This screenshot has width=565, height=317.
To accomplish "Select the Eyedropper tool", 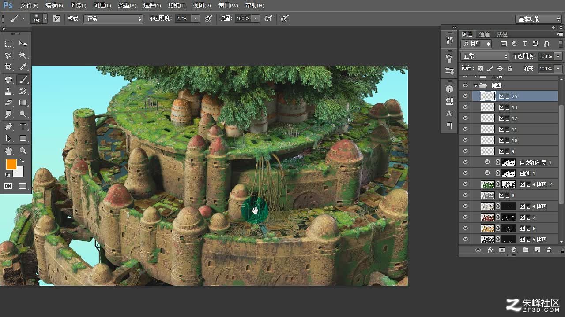I will pyautogui.click(x=23, y=67).
